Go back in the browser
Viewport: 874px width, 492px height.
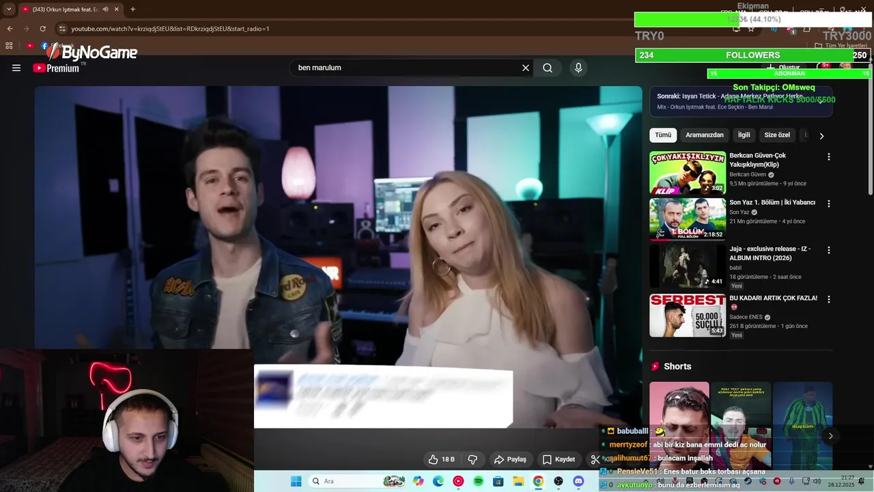click(x=10, y=29)
